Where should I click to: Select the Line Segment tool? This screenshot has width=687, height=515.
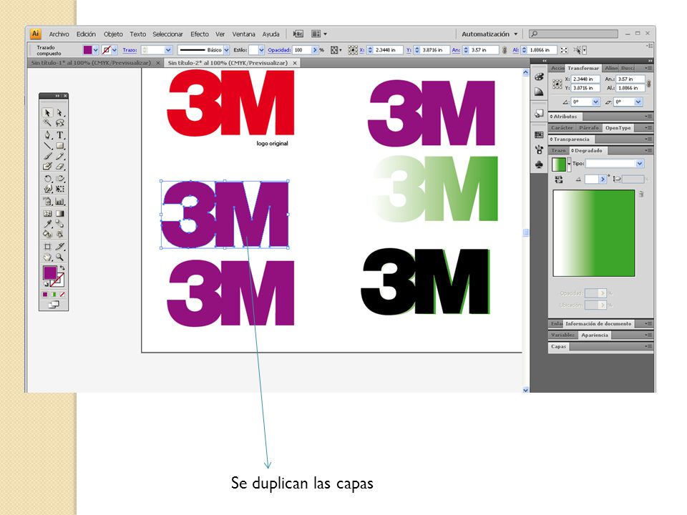[x=48, y=145]
